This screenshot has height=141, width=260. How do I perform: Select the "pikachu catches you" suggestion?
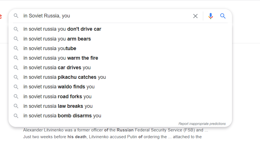pos(64,77)
